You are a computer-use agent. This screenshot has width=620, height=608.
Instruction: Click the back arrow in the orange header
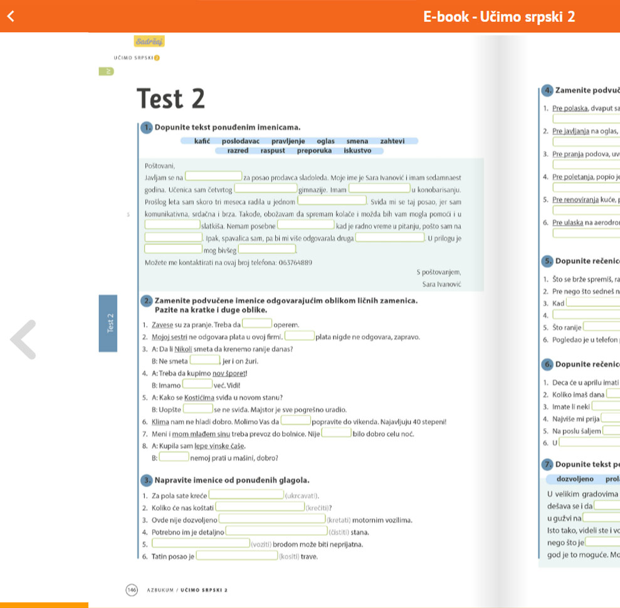pyautogui.click(x=10, y=16)
